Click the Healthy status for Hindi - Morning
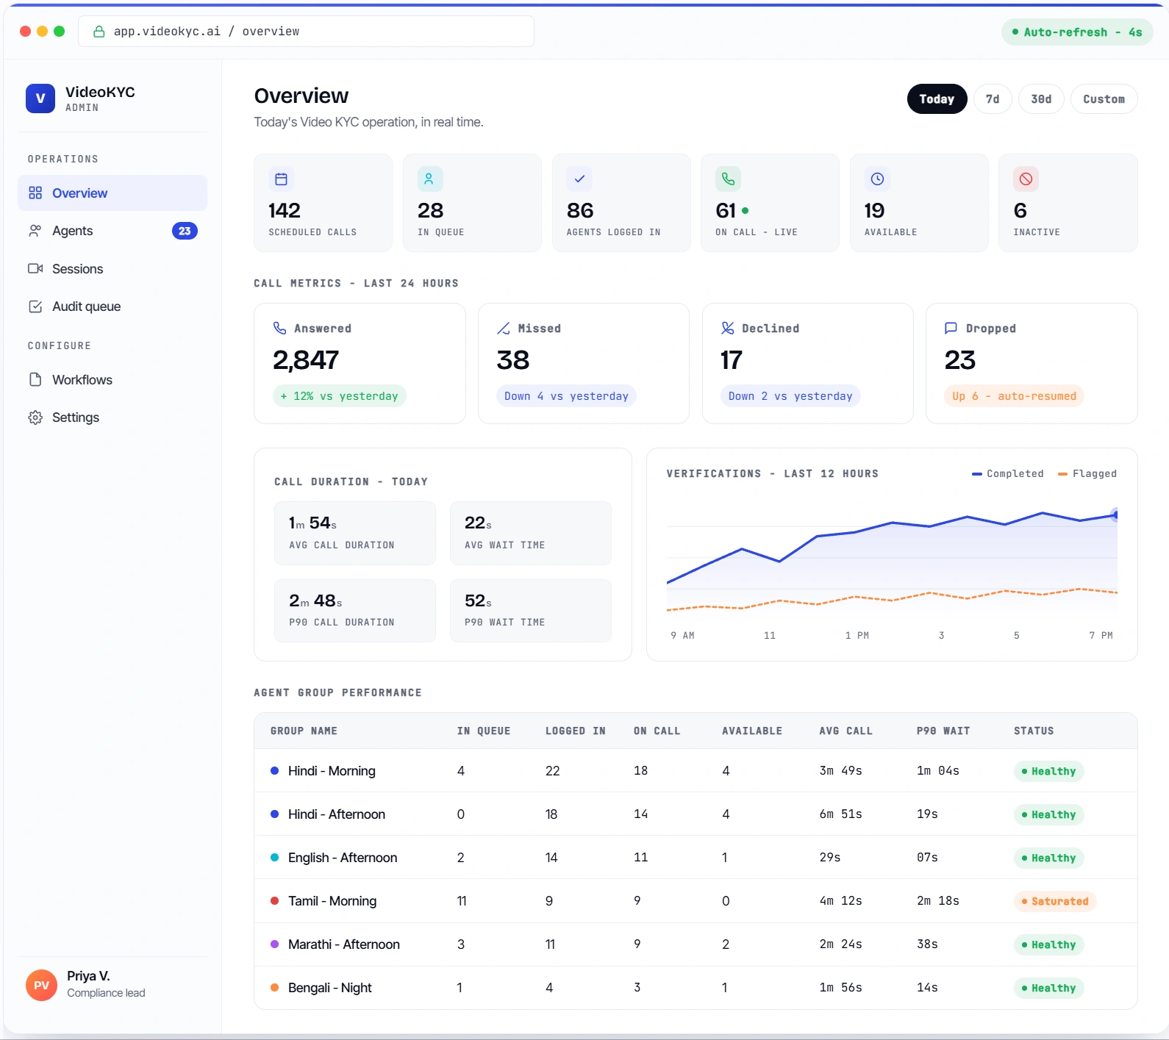Image resolution: width=1169 pixels, height=1040 pixels. pyautogui.click(x=1048, y=771)
